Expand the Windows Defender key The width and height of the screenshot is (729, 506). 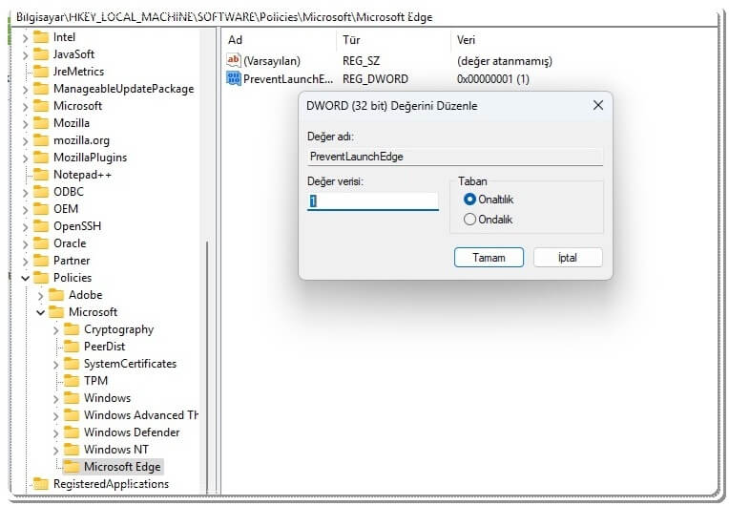coord(55,433)
